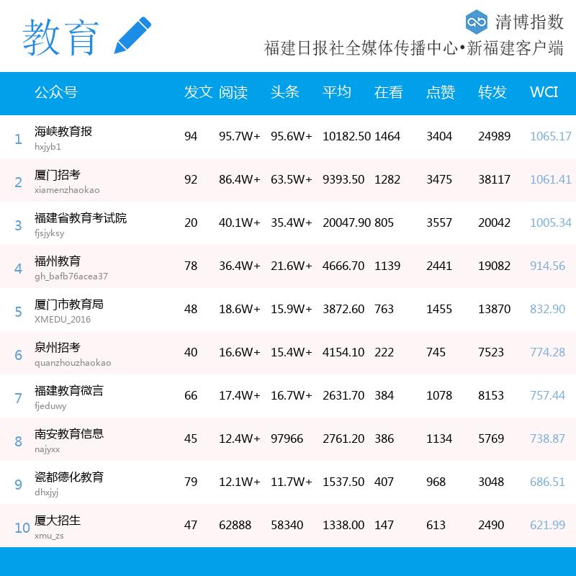Select the 福建教育微言 account name

pos(69,391)
